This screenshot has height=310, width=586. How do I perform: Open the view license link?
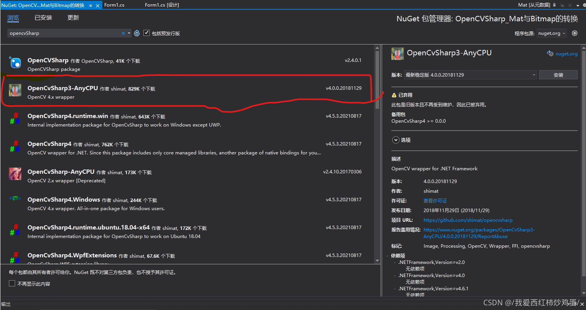435,200
